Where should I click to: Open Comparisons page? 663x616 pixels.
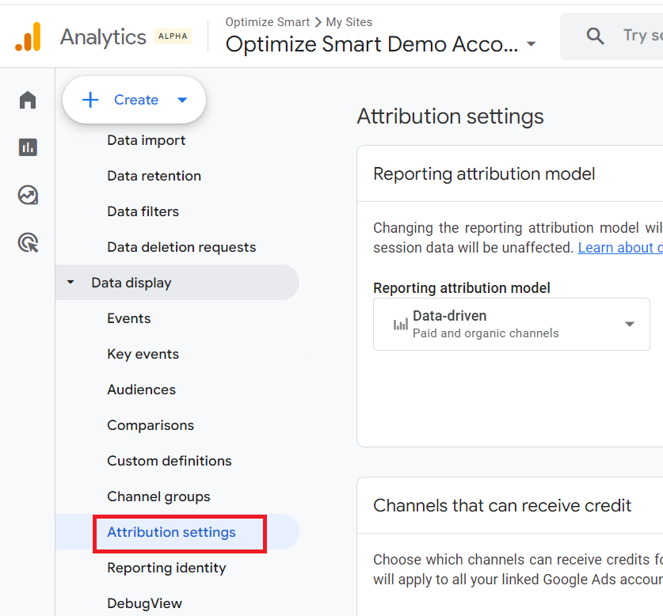[x=151, y=425]
